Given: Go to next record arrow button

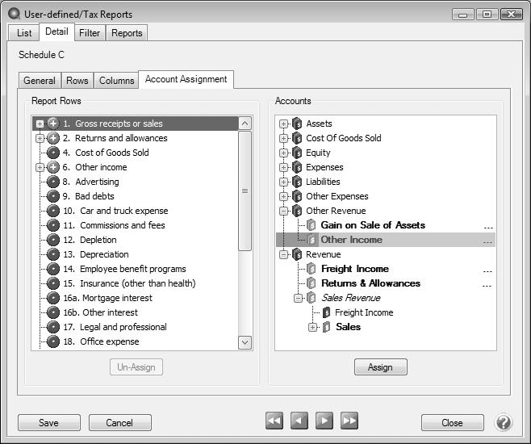Looking at the screenshot, I should tap(324, 421).
